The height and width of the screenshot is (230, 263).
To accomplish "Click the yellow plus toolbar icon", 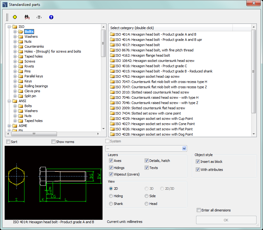I will click(x=15, y=17).
